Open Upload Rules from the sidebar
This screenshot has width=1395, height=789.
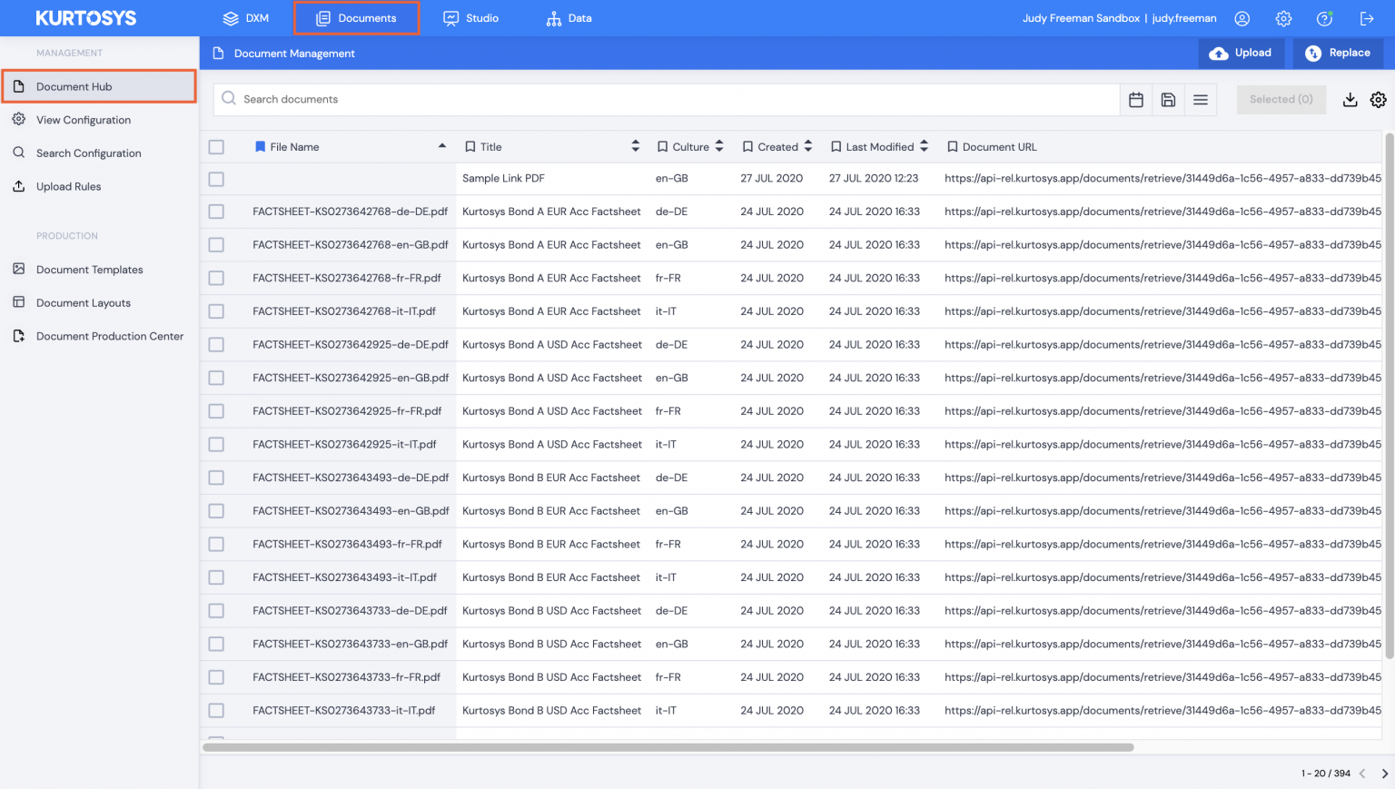pyautogui.click(x=66, y=186)
